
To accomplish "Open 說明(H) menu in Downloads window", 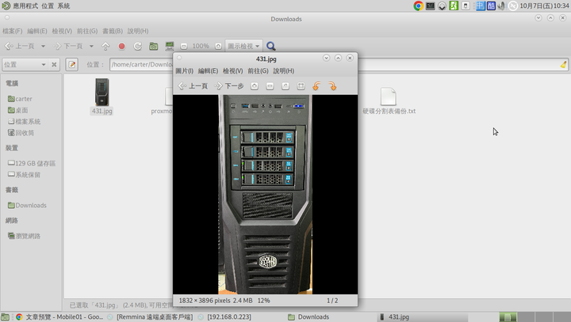I will tap(138, 32).
